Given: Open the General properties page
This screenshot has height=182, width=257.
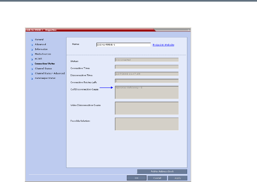Looking at the screenshot, I should coord(39,40).
